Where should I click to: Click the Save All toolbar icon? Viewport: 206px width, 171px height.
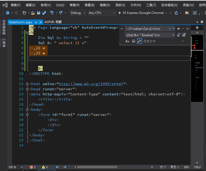point(44,13)
